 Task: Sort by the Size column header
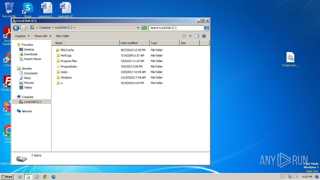pos(189,43)
